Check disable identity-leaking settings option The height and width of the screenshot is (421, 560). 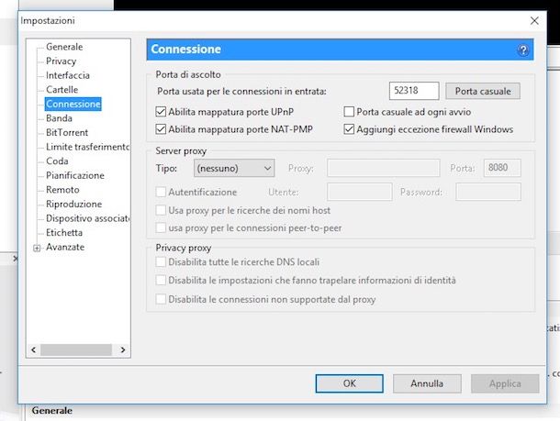pyautogui.click(x=161, y=280)
